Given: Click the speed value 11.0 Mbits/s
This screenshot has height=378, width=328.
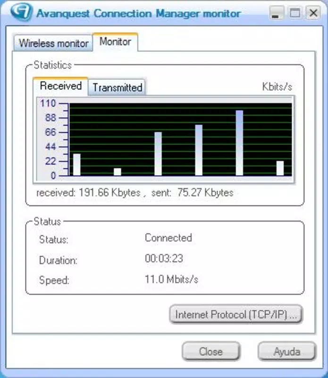Looking at the screenshot, I should 171,279.
